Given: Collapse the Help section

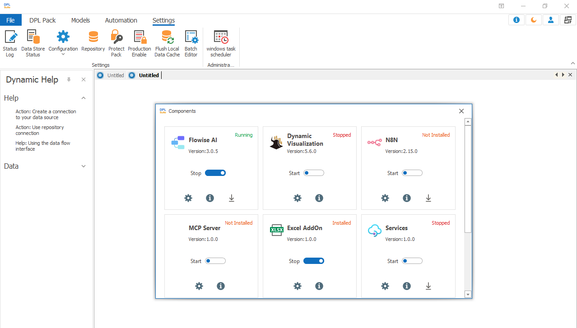Looking at the screenshot, I should pos(84,98).
